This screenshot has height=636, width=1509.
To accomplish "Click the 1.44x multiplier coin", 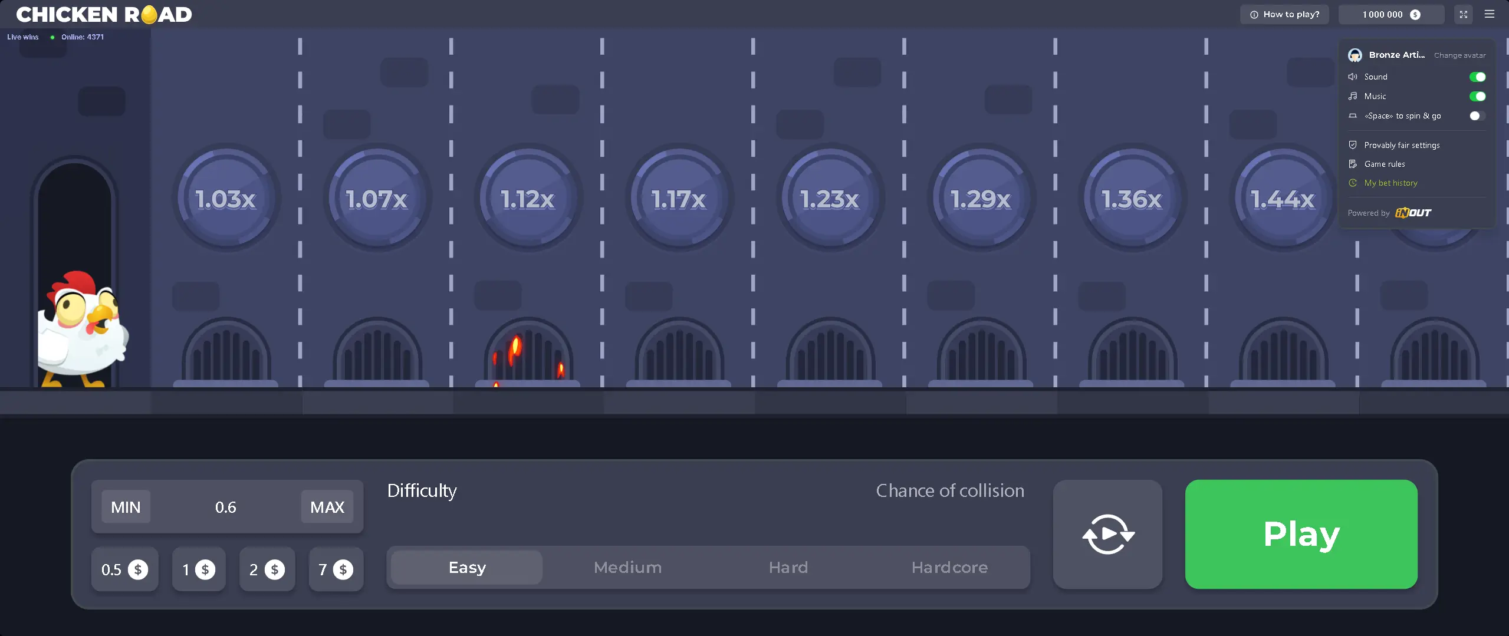I will (1283, 199).
